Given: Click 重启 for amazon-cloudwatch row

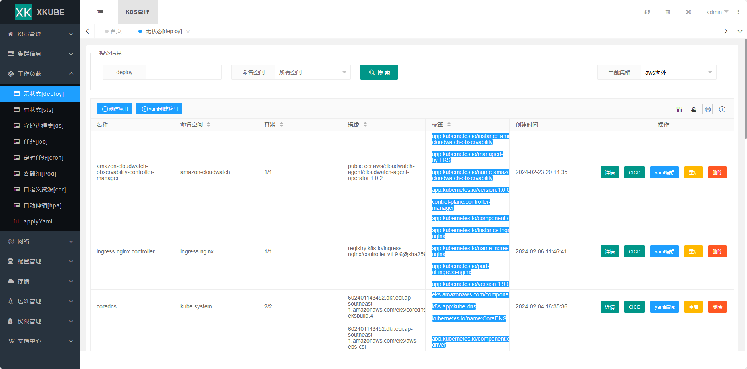Looking at the screenshot, I should [694, 172].
